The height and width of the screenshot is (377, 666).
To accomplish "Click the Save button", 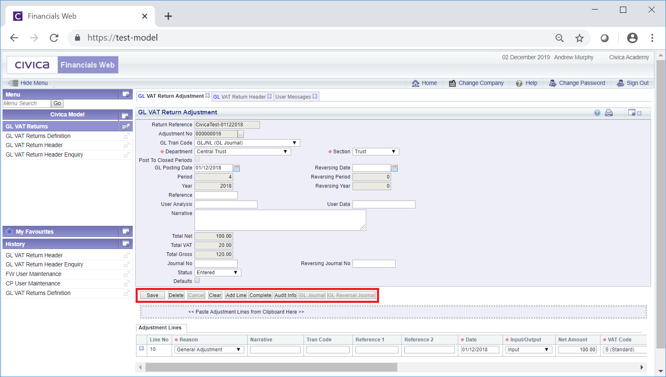I will 152,295.
